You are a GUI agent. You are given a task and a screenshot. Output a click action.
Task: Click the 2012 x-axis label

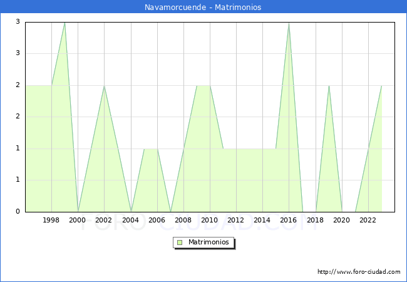235,220
